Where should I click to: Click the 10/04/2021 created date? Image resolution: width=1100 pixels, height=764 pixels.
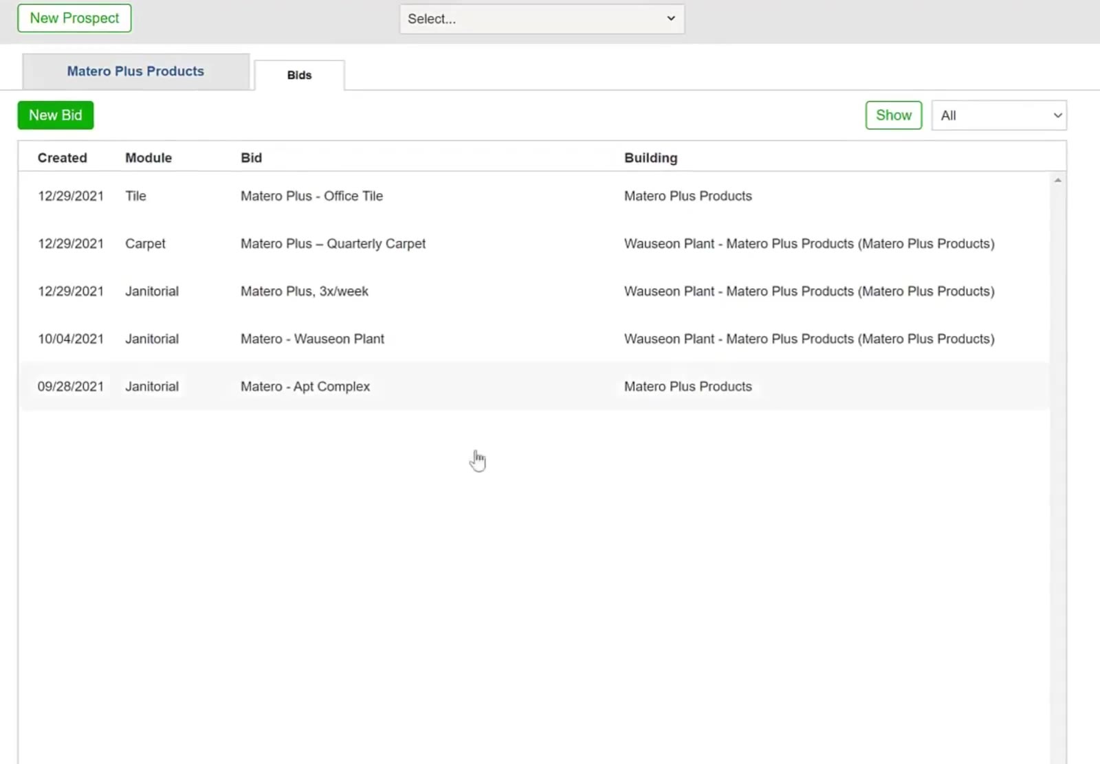[x=71, y=339]
